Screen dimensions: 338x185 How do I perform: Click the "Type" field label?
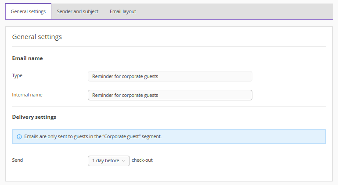click(17, 75)
